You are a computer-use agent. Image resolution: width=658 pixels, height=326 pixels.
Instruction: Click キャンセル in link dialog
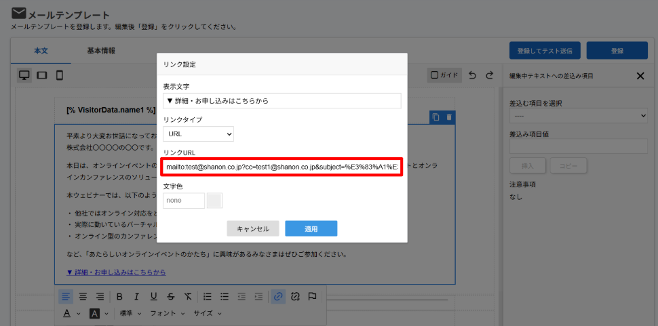(x=253, y=229)
